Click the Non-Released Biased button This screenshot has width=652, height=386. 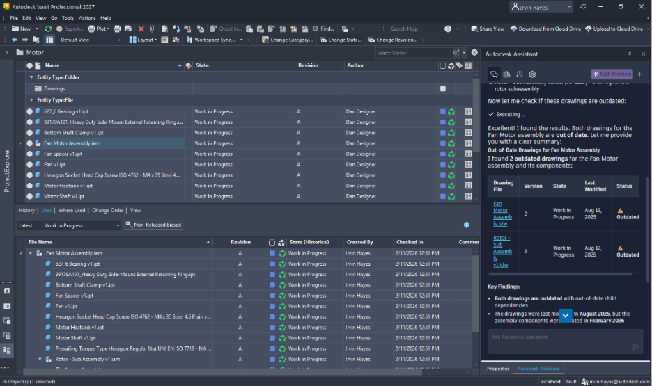(153, 225)
